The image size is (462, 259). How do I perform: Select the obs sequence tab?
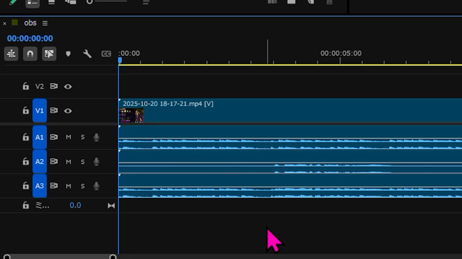[x=30, y=23]
